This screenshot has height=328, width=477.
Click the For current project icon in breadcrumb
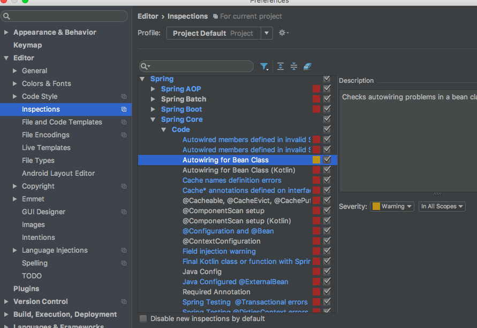(x=215, y=17)
